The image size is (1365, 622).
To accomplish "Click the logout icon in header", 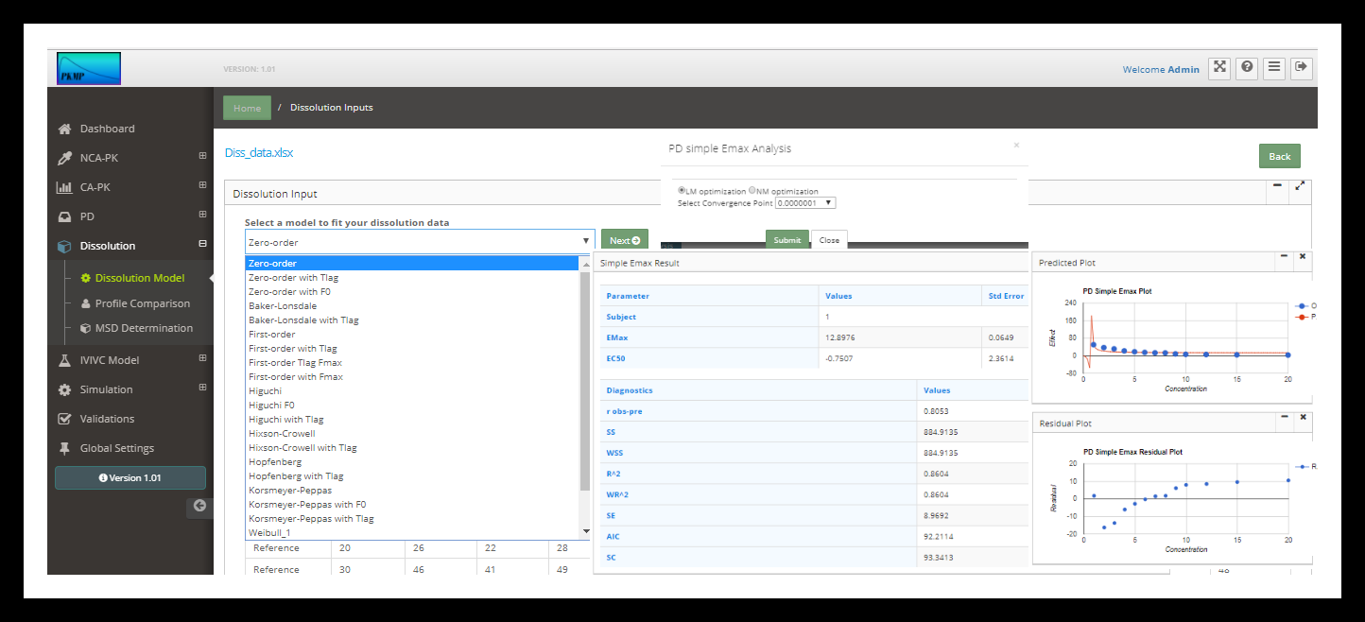I will coord(1302,67).
